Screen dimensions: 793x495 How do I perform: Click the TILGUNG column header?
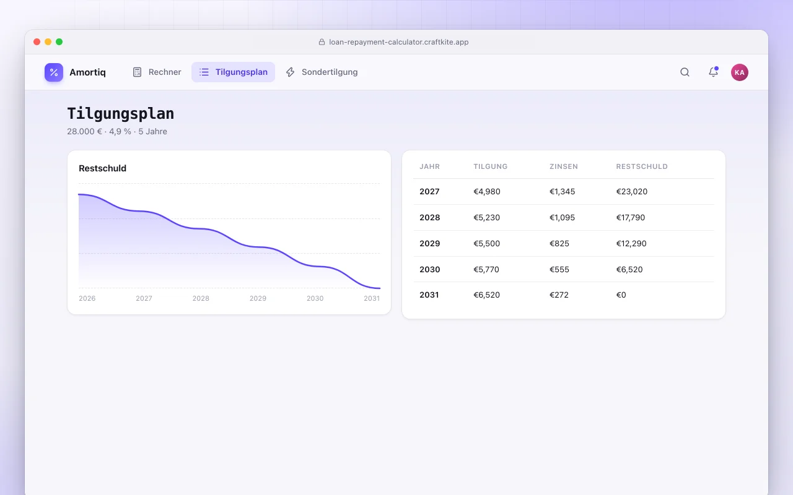491,166
